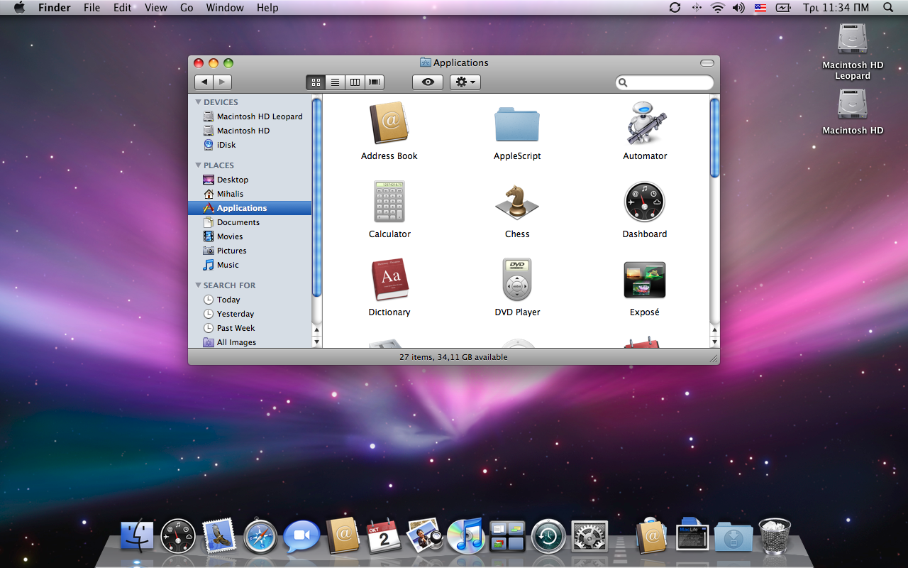This screenshot has width=908, height=568.
Task: Open the Help menu
Action: click(267, 8)
